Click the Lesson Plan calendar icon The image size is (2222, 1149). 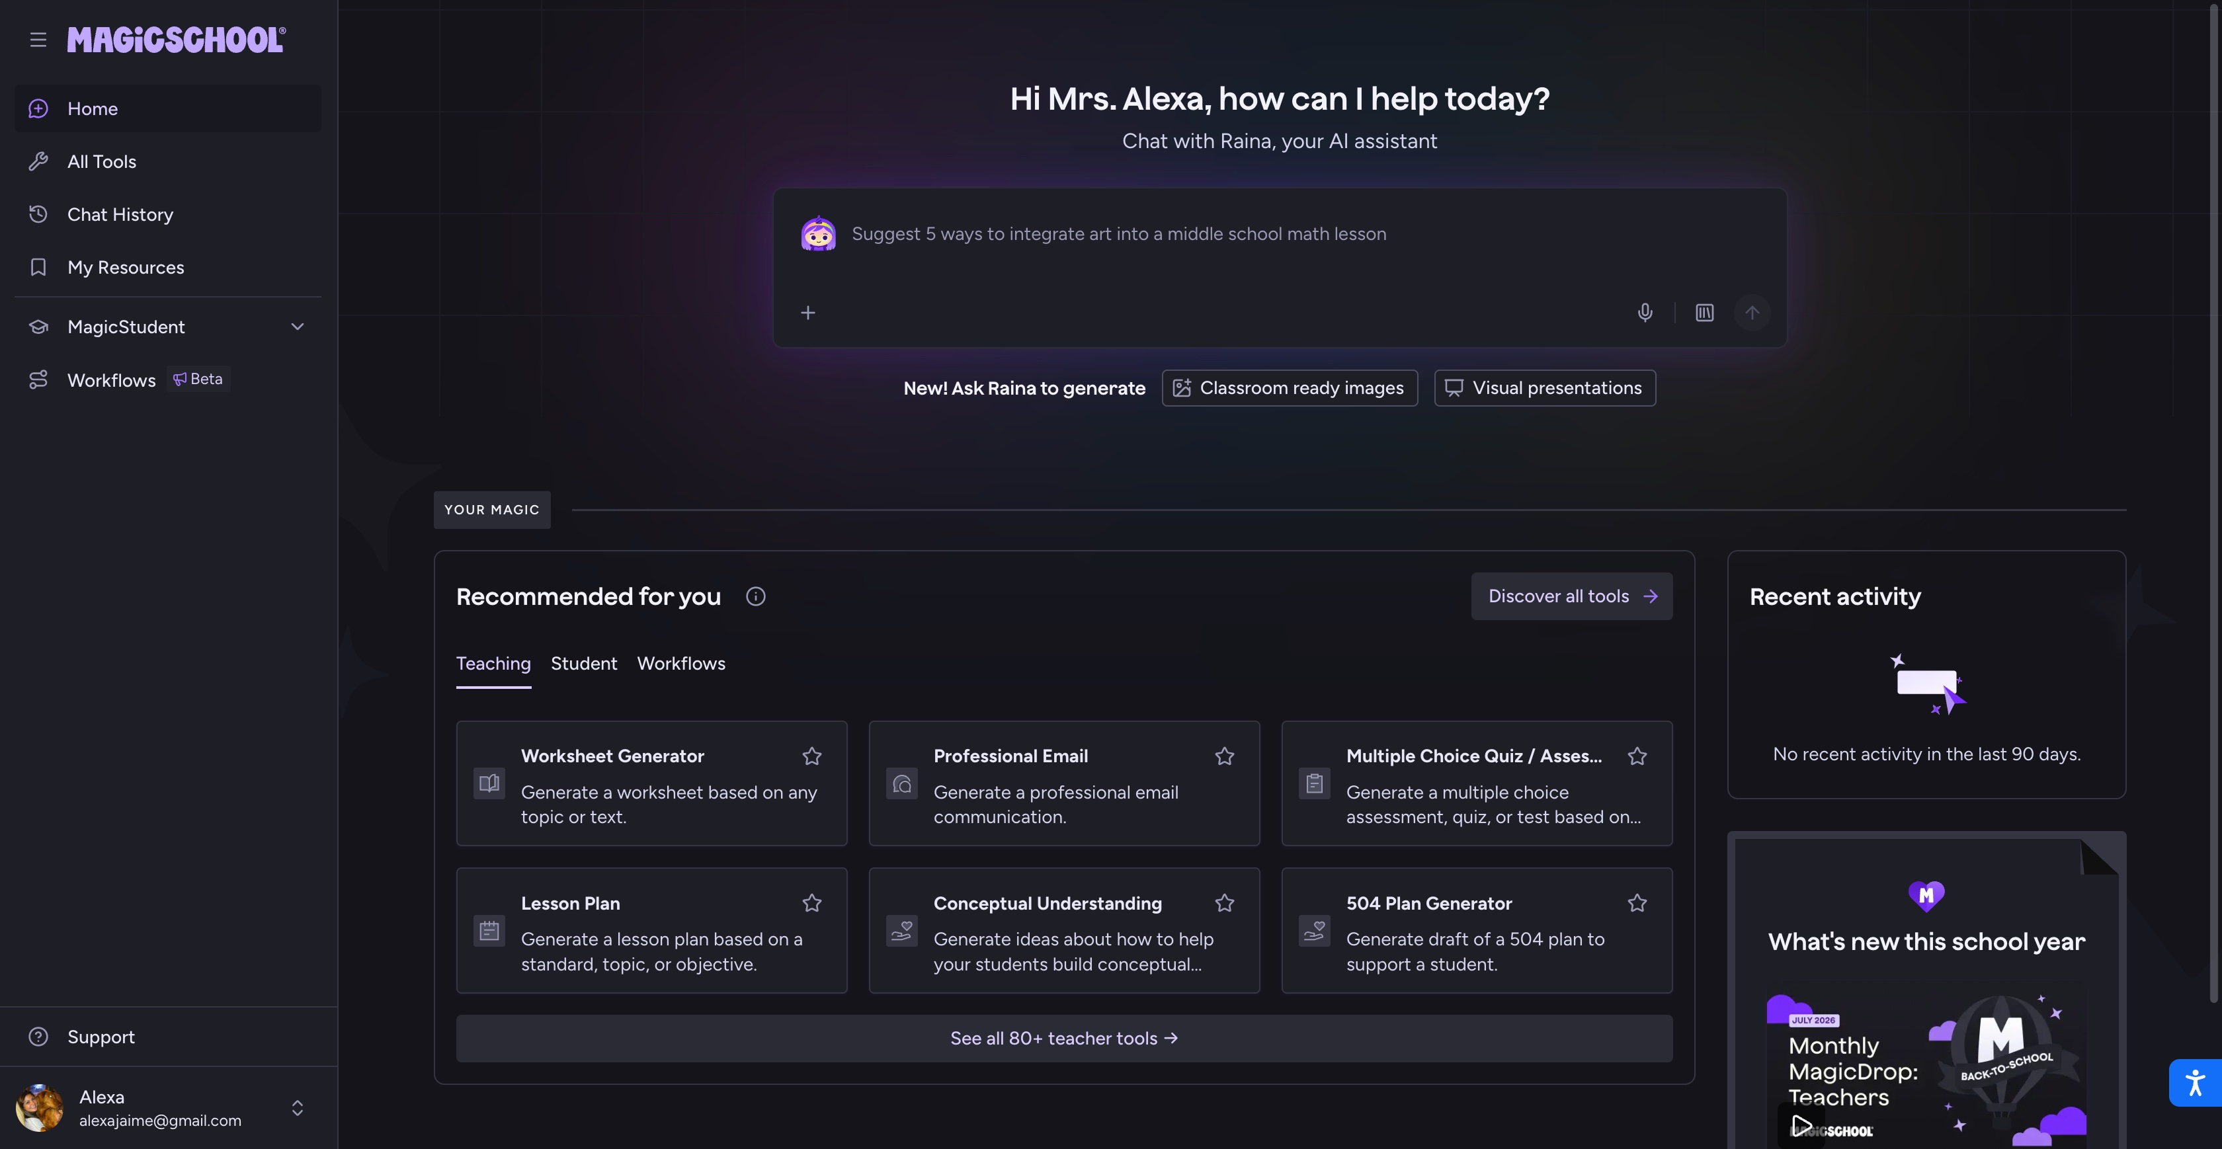click(x=489, y=931)
